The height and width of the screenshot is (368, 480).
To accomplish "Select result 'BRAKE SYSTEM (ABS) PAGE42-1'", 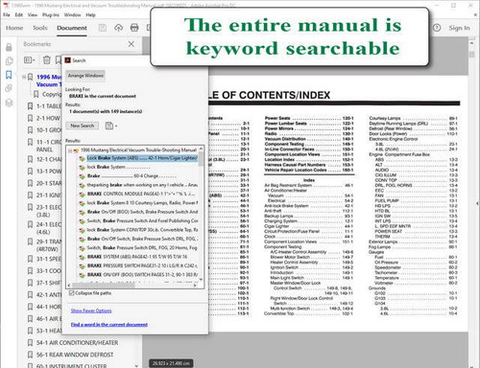I will 137,257.
